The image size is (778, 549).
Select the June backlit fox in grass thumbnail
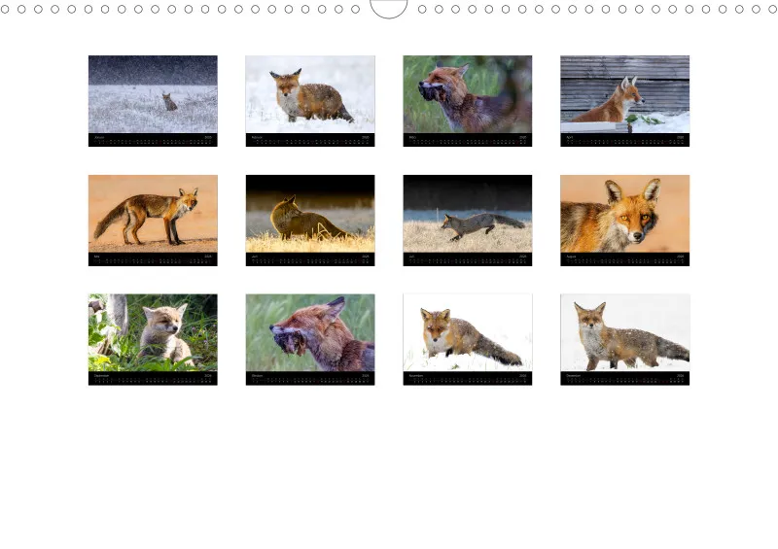pos(310,221)
